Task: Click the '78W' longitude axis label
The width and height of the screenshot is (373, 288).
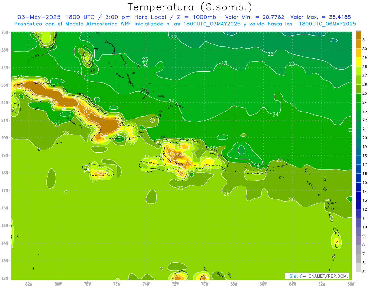Action: [x=87, y=284]
